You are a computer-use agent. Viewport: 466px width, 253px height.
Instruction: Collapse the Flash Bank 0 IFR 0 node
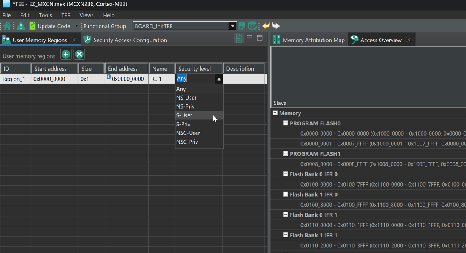[x=286, y=174]
